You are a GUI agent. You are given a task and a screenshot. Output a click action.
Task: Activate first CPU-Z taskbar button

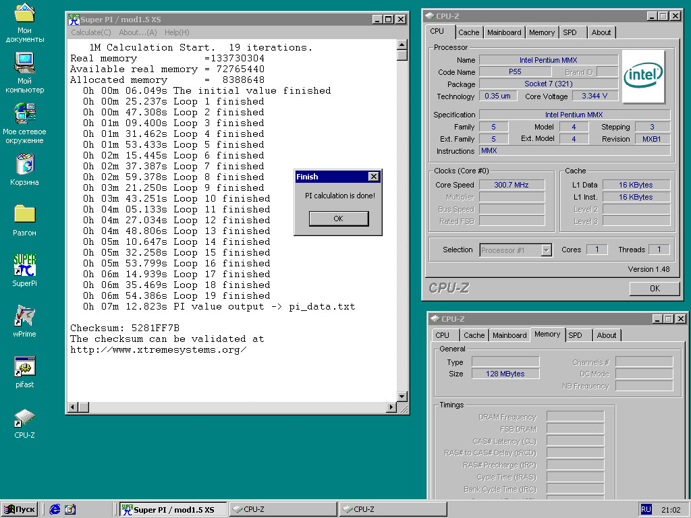pos(283,509)
